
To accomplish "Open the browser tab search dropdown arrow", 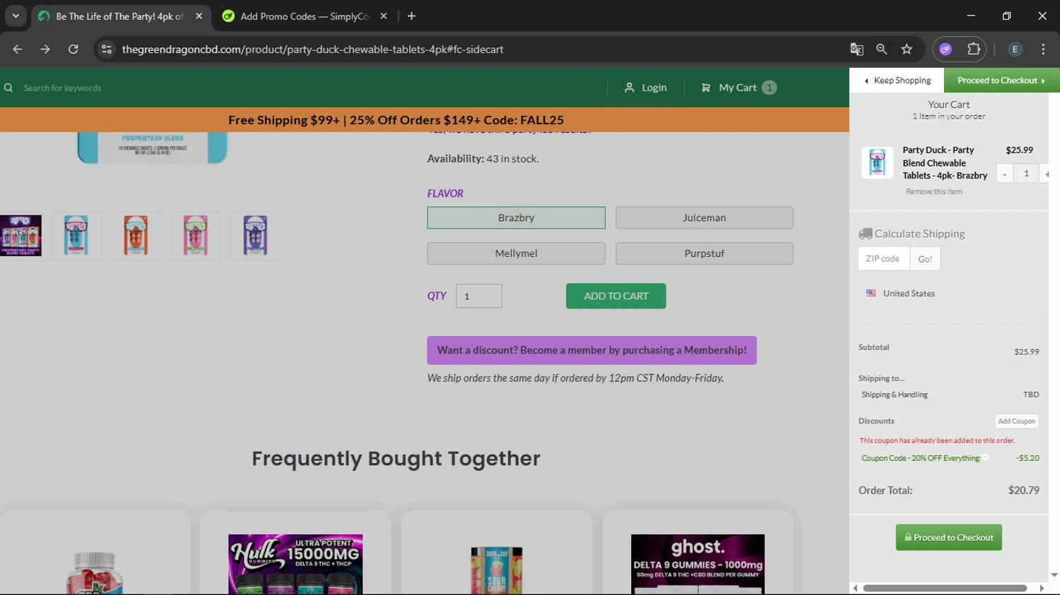I will pos(16,16).
